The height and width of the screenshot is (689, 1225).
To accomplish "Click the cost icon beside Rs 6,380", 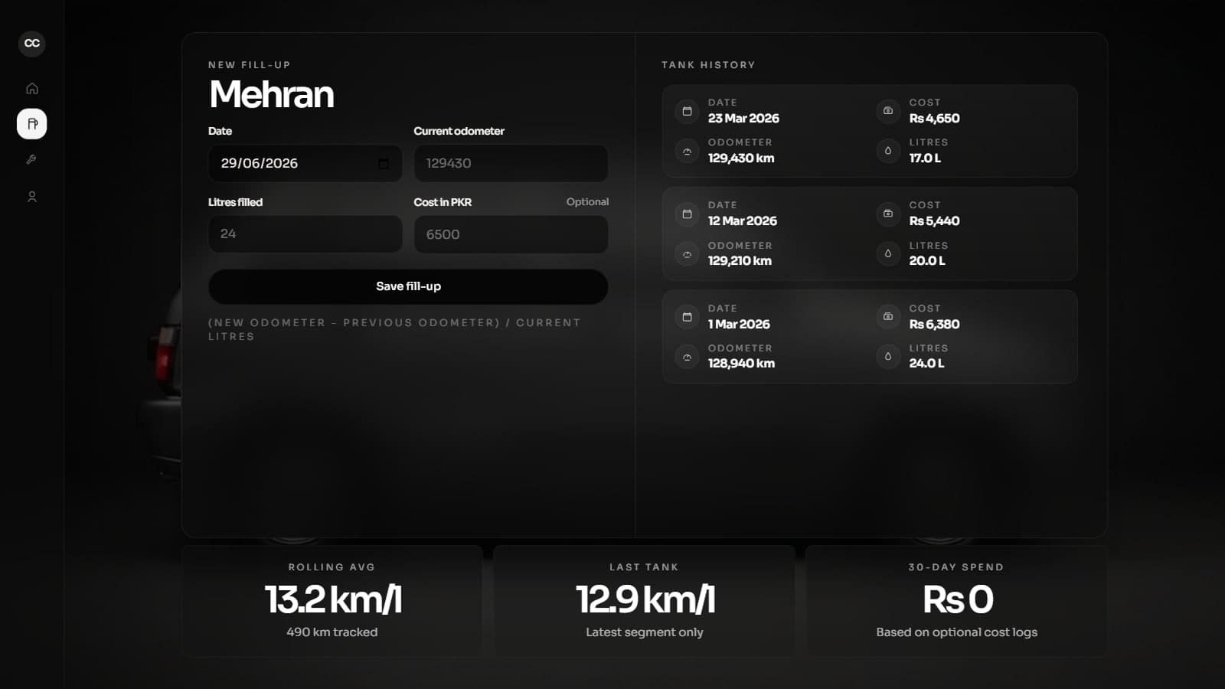I will (x=888, y=317).
